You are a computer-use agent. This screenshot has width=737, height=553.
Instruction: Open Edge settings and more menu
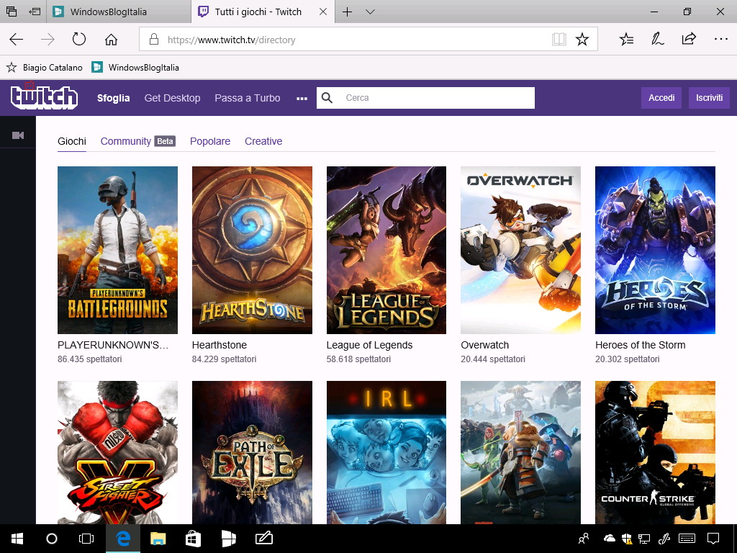[x=720, y=40]
